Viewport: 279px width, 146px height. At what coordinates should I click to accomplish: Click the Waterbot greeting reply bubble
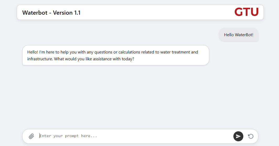click(116, 55)
